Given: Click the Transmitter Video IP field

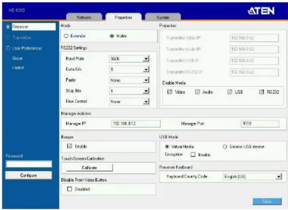Looking at the screenshot, I should click(x=254, y=38).
